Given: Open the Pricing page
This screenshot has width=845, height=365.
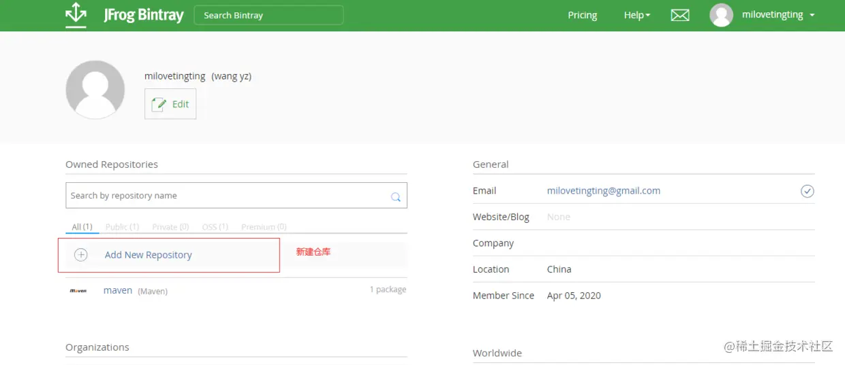Looking at the screenshot, I should click(583, 15).
